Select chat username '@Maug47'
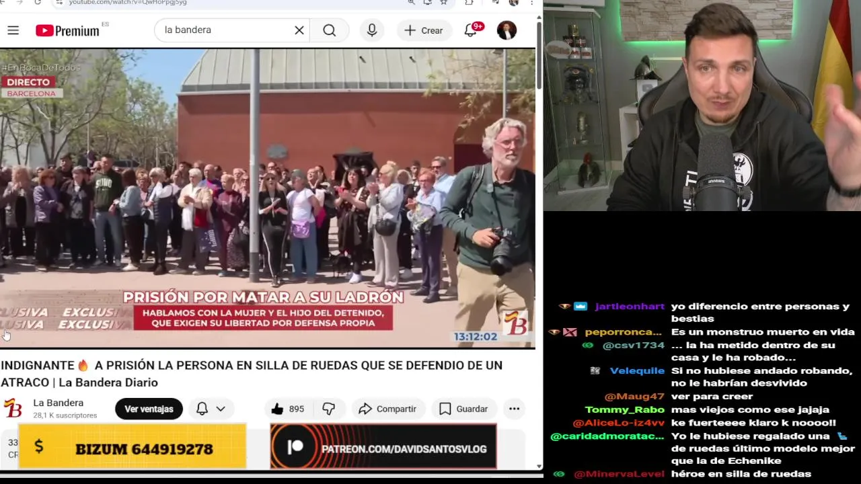Screen dimensions: 861x484 click(x=634, y=397)
